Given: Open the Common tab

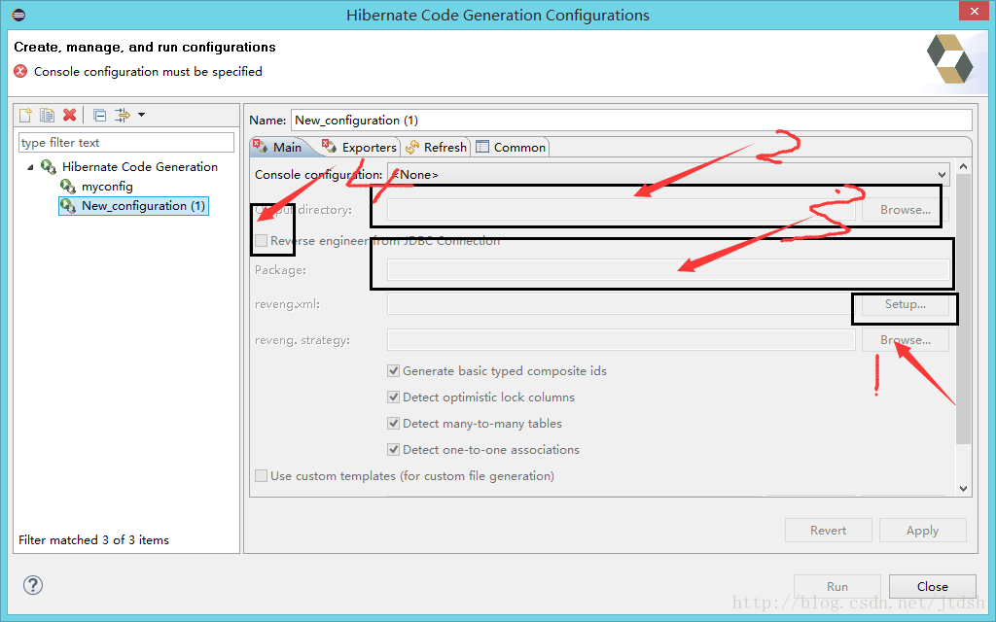Looking at the screenshot, I should (x=511, y=148).
